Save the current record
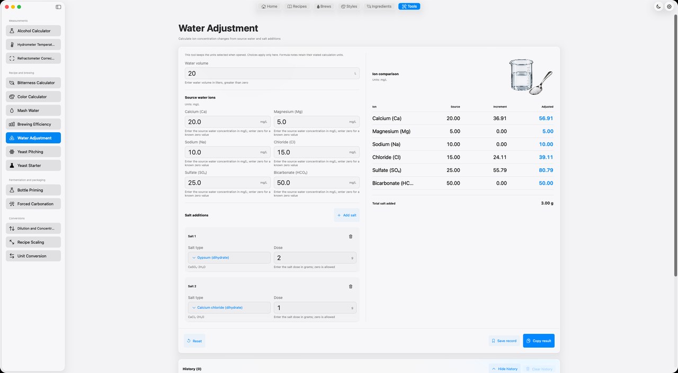678x373 pixels. [504, 341]
